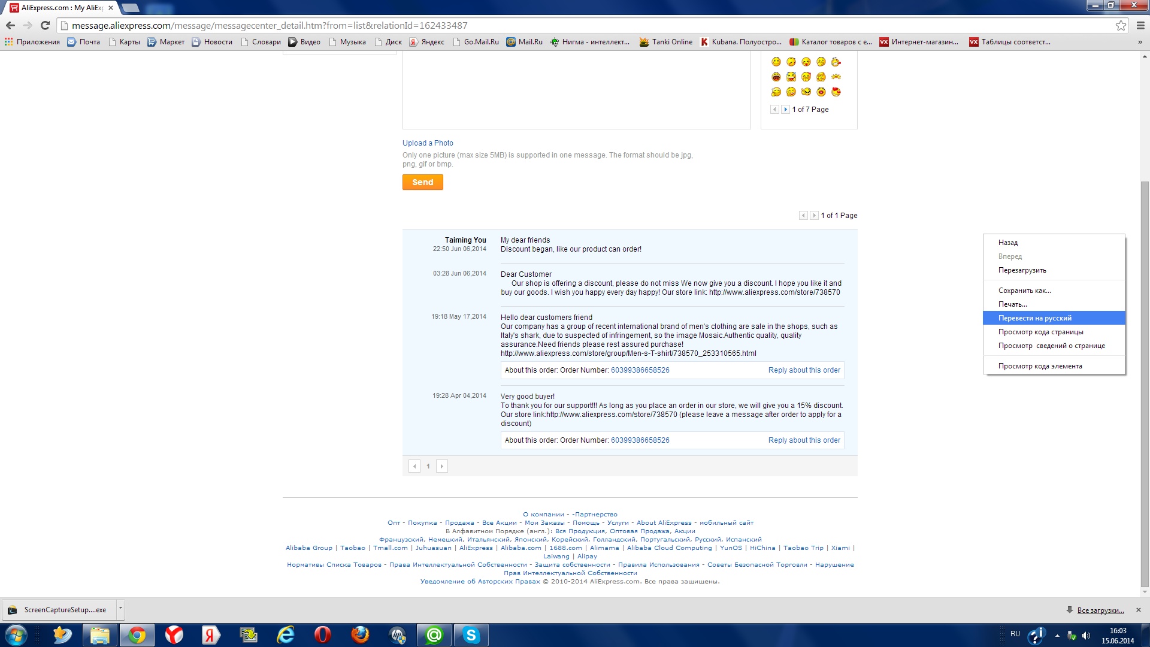Go to previous emoticon page

774,109
